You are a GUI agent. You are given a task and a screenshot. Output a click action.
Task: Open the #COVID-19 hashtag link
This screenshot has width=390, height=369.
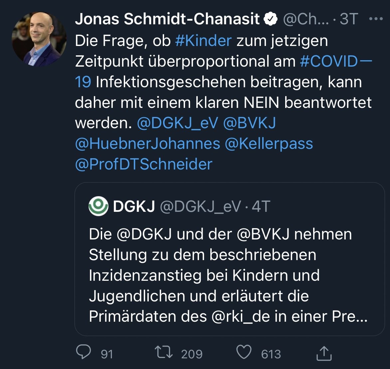tap(335, 62)
